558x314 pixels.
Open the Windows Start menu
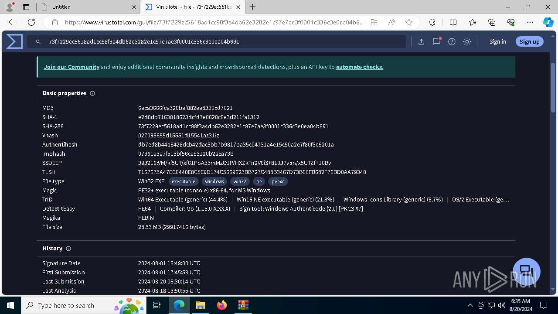(10, 305)
